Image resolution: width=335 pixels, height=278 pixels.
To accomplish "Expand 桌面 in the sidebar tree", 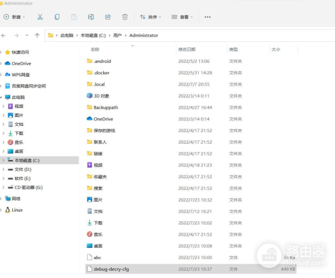I will (x=3, y=152).
